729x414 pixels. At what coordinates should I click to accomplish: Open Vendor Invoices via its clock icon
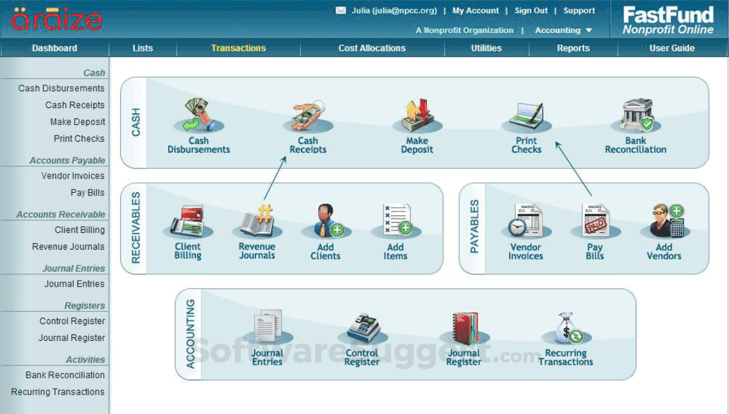click(x=525, y=220)
